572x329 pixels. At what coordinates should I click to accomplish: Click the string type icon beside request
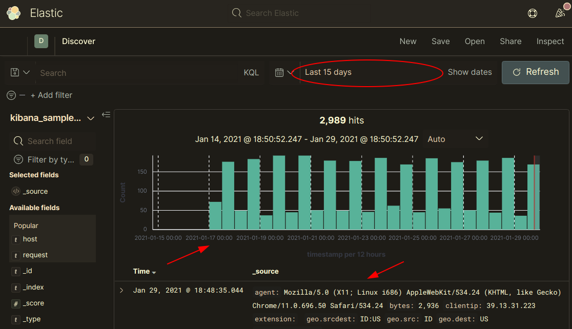click(16, 255)
